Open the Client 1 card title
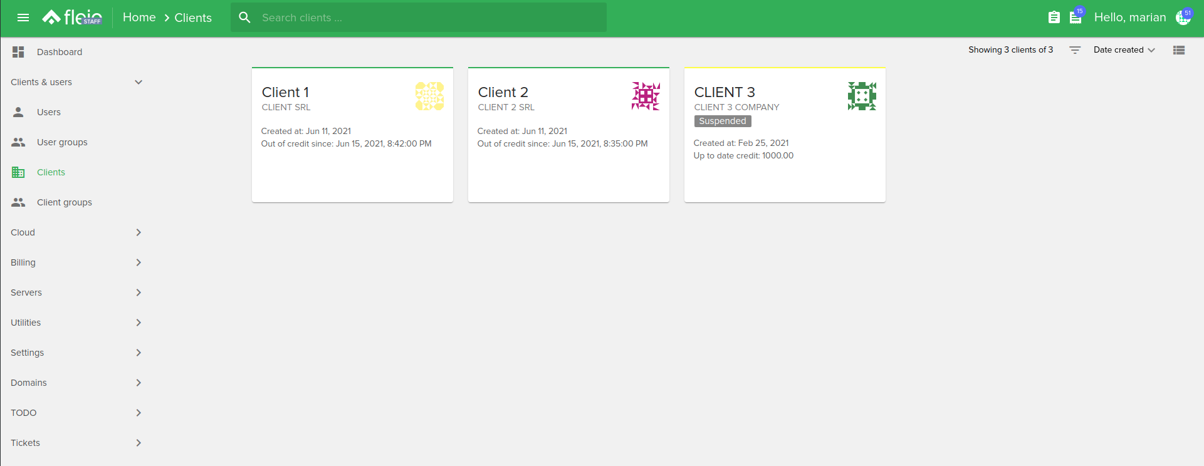The width and height of the screenshot is (1204, 466). pyautogui.click(x=285, y=92)
